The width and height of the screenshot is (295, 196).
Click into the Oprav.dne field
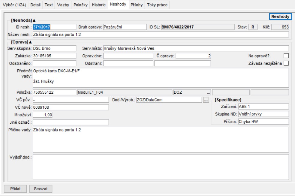click(128, 56)
